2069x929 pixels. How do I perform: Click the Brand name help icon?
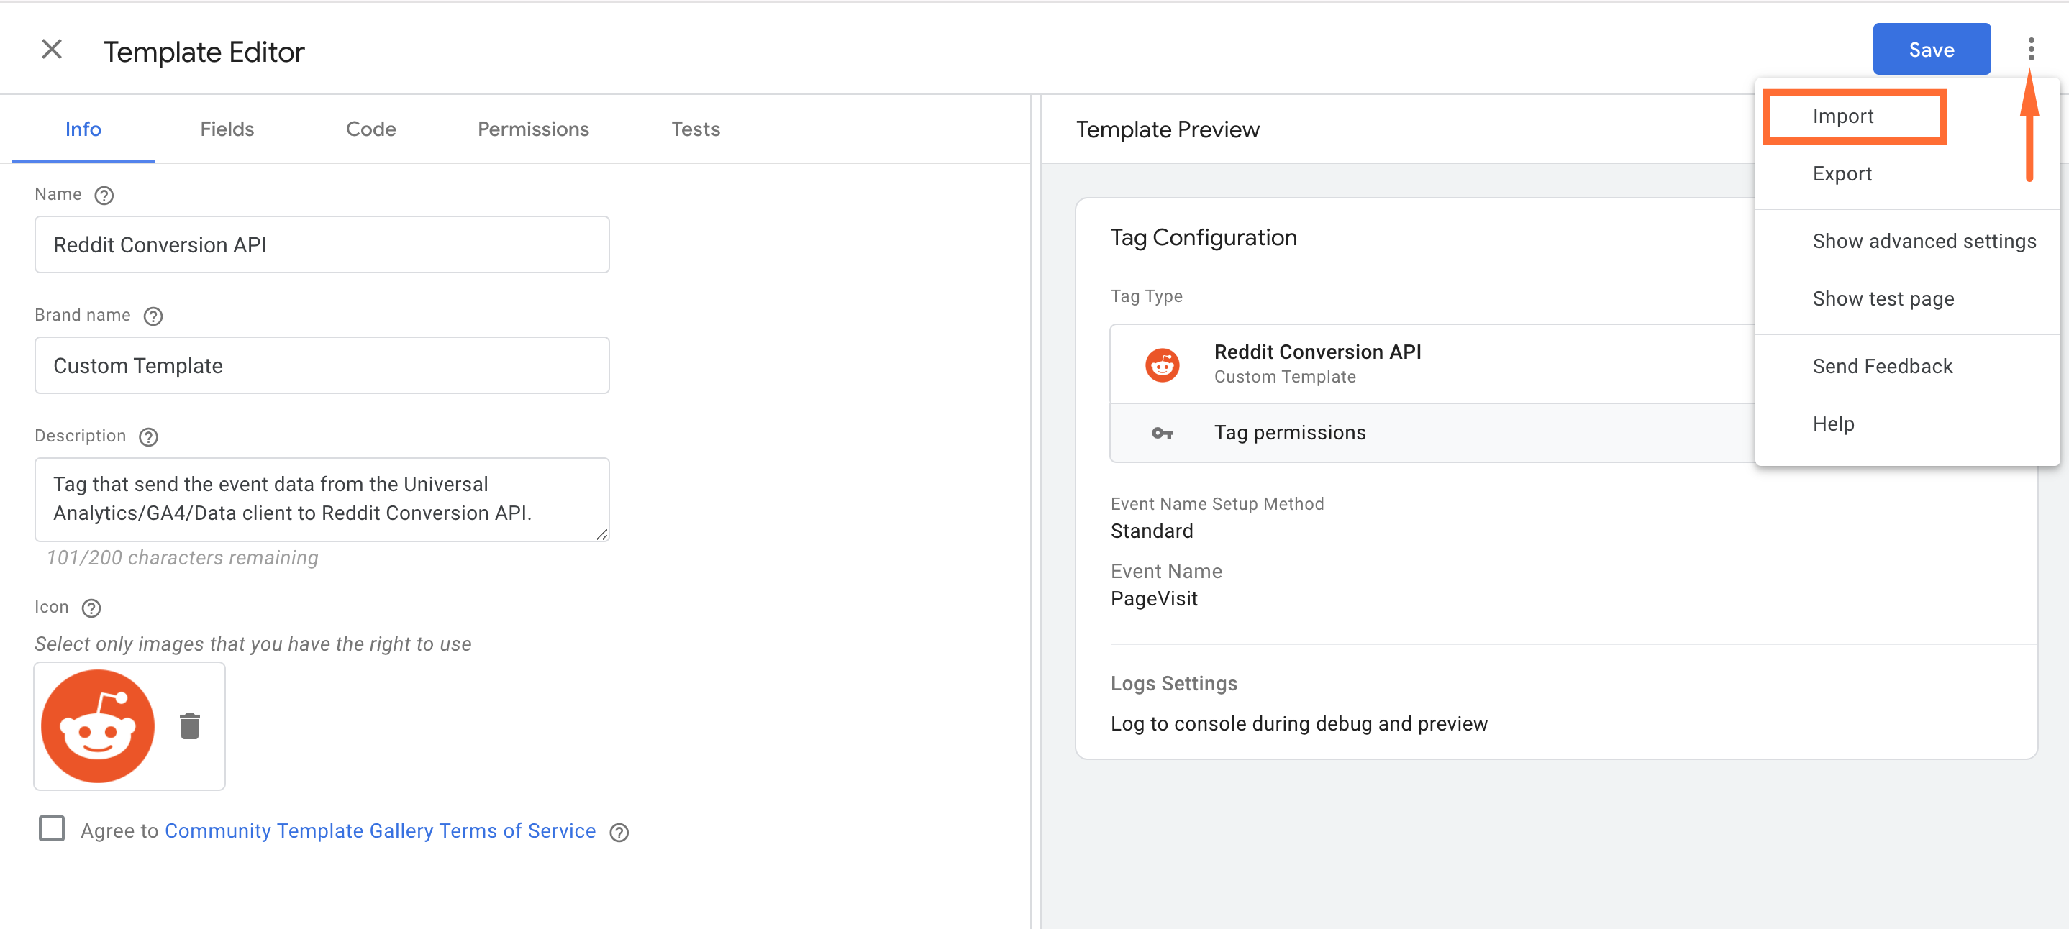tap(153, 316)
